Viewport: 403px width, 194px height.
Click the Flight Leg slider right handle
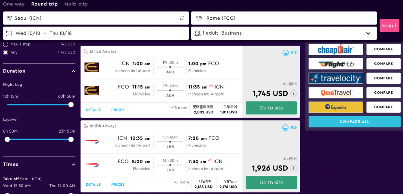pyautogui.click(x=71, y=105)
